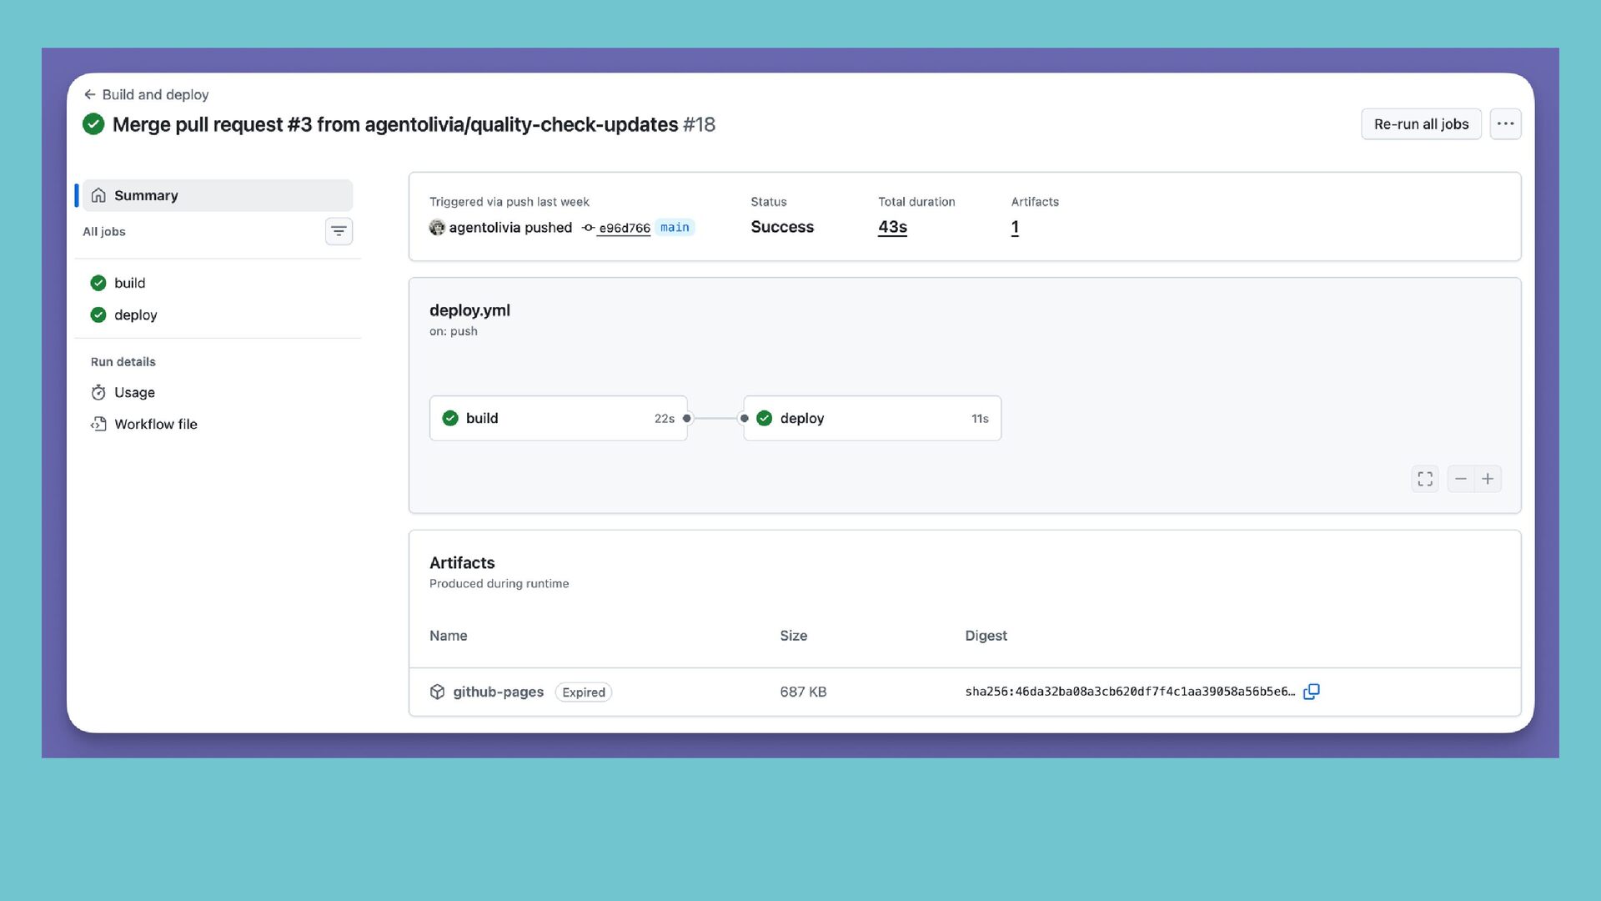Click the back arrow to Build and deploy
This screenshot has width=1601, height=901.
coord(90,94)
